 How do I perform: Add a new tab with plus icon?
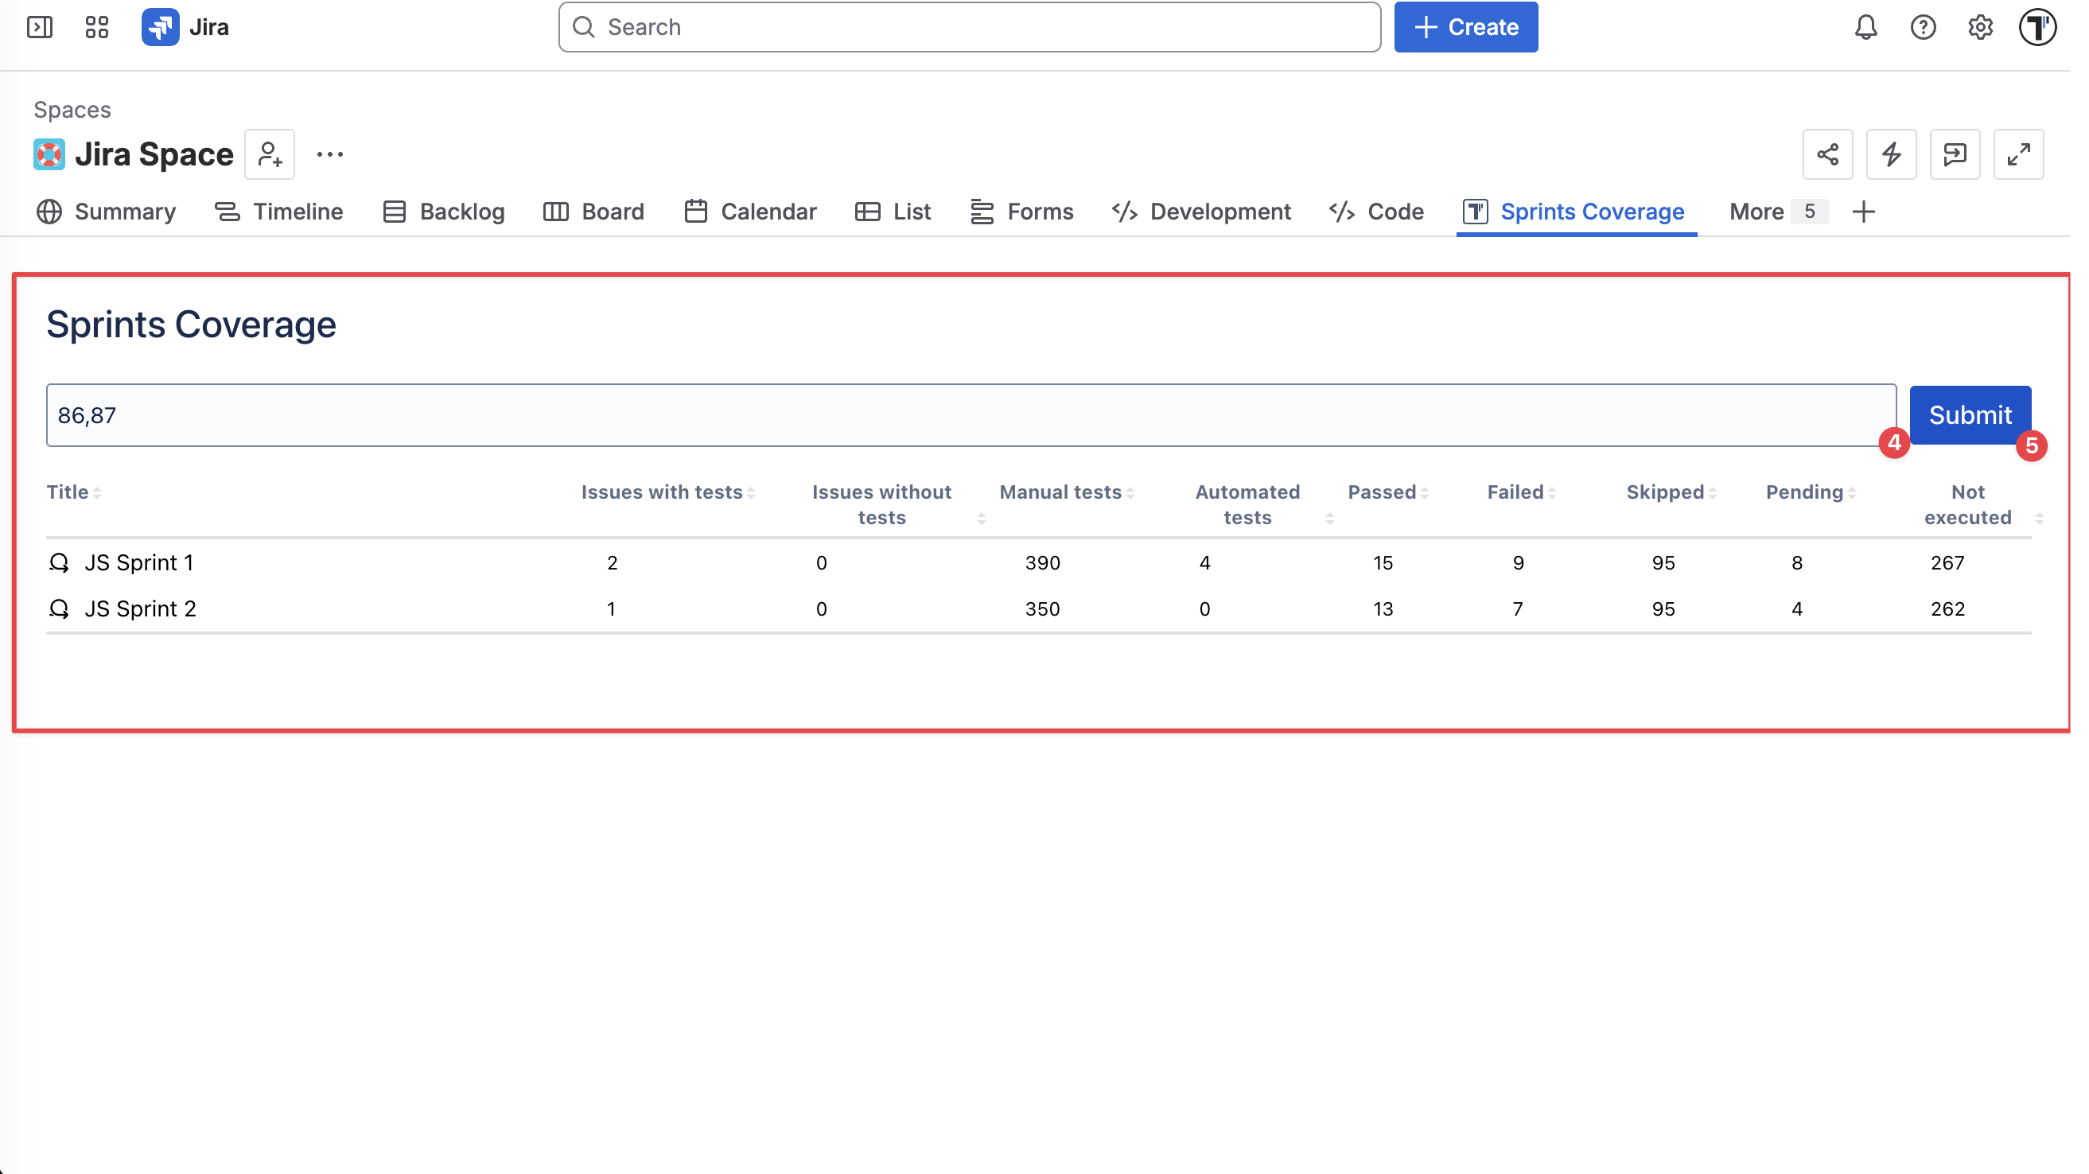pos(1865,212)
